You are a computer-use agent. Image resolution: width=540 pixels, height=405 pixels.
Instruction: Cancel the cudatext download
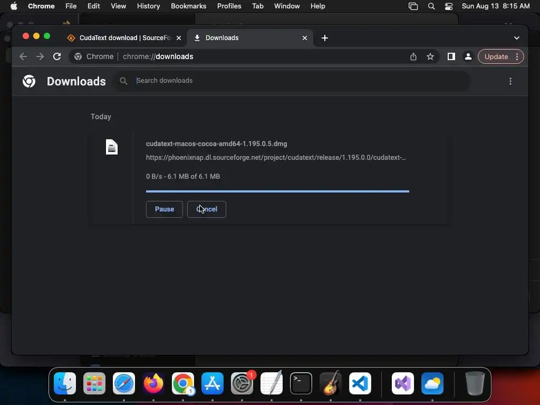pyautogui.click(x=207, y=209)
